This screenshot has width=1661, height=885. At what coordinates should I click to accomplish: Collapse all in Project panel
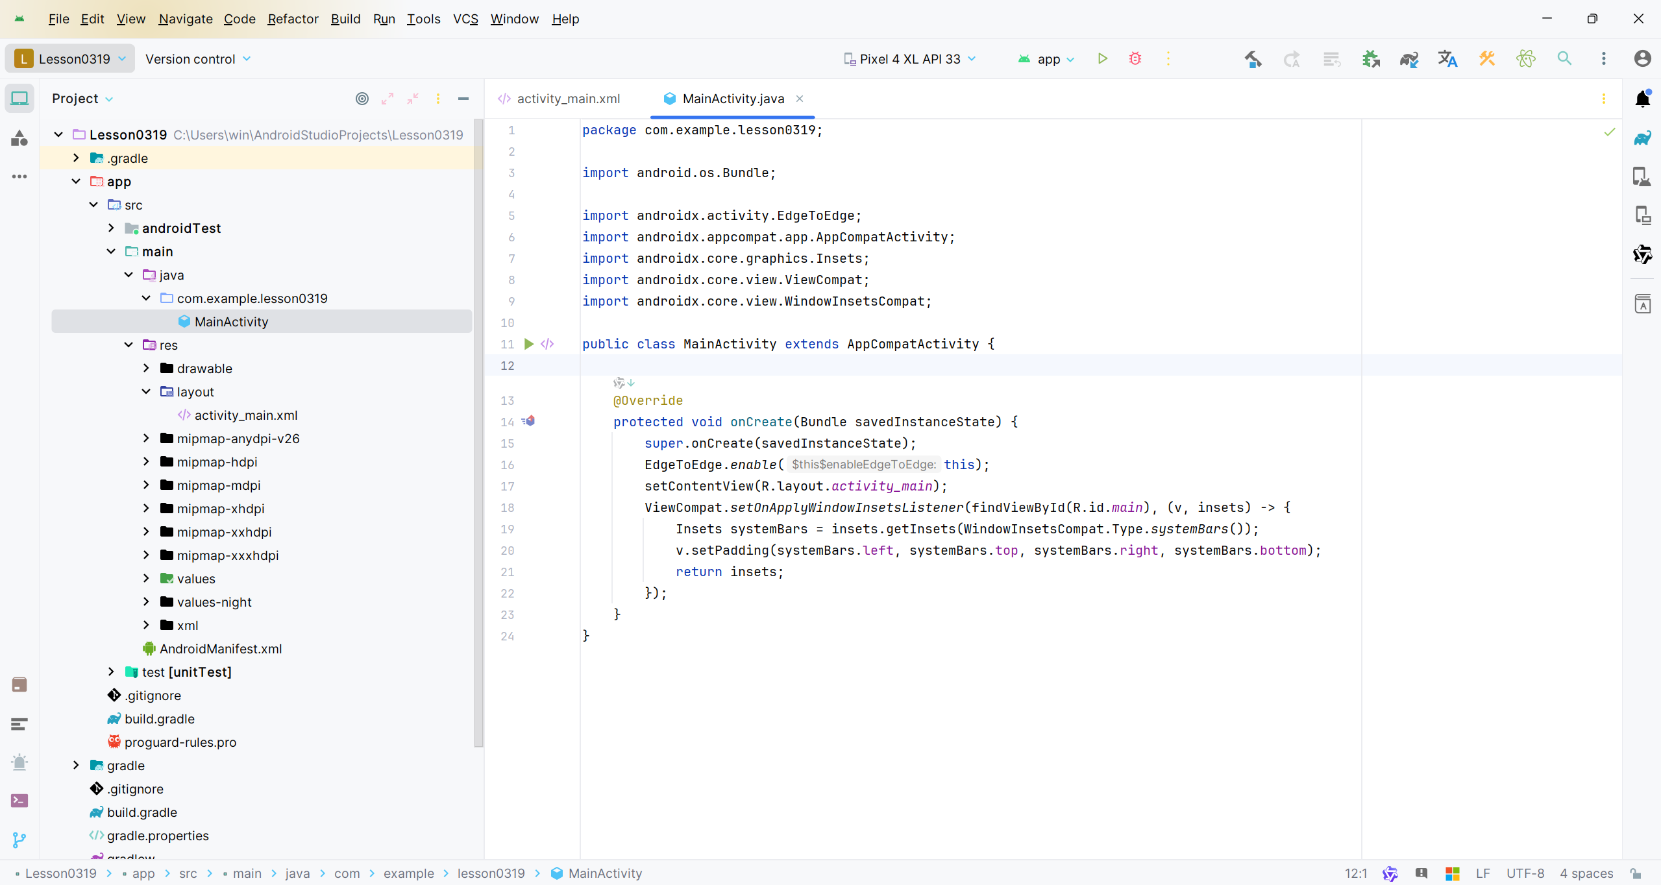[413, 99]
